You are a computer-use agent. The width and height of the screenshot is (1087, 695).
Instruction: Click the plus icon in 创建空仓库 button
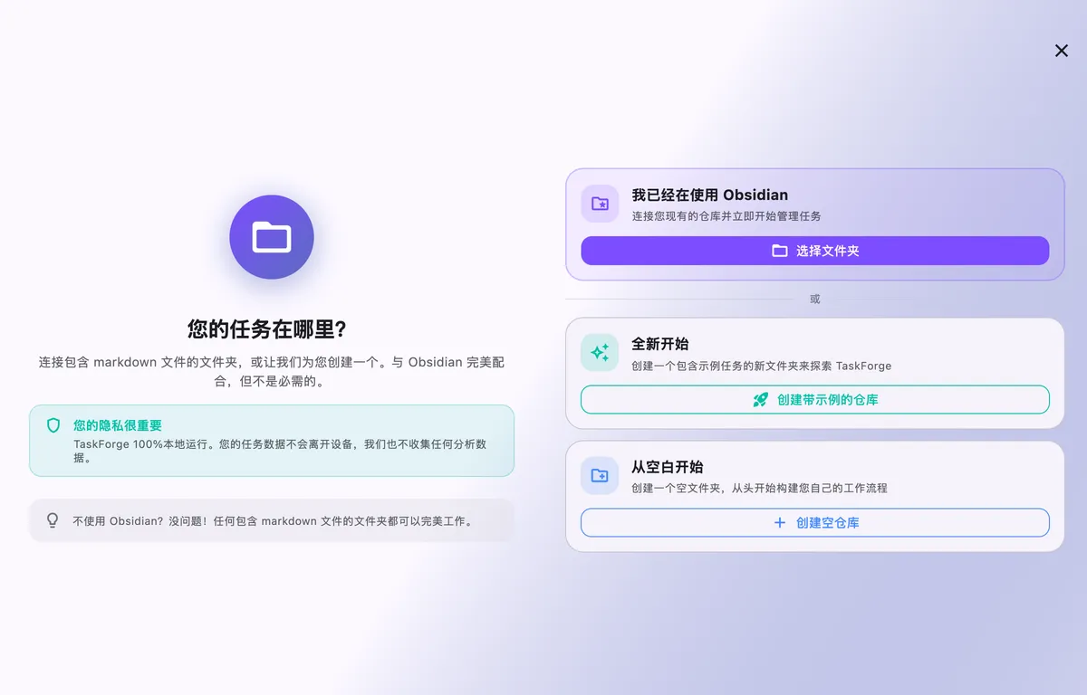pos(779,522)
